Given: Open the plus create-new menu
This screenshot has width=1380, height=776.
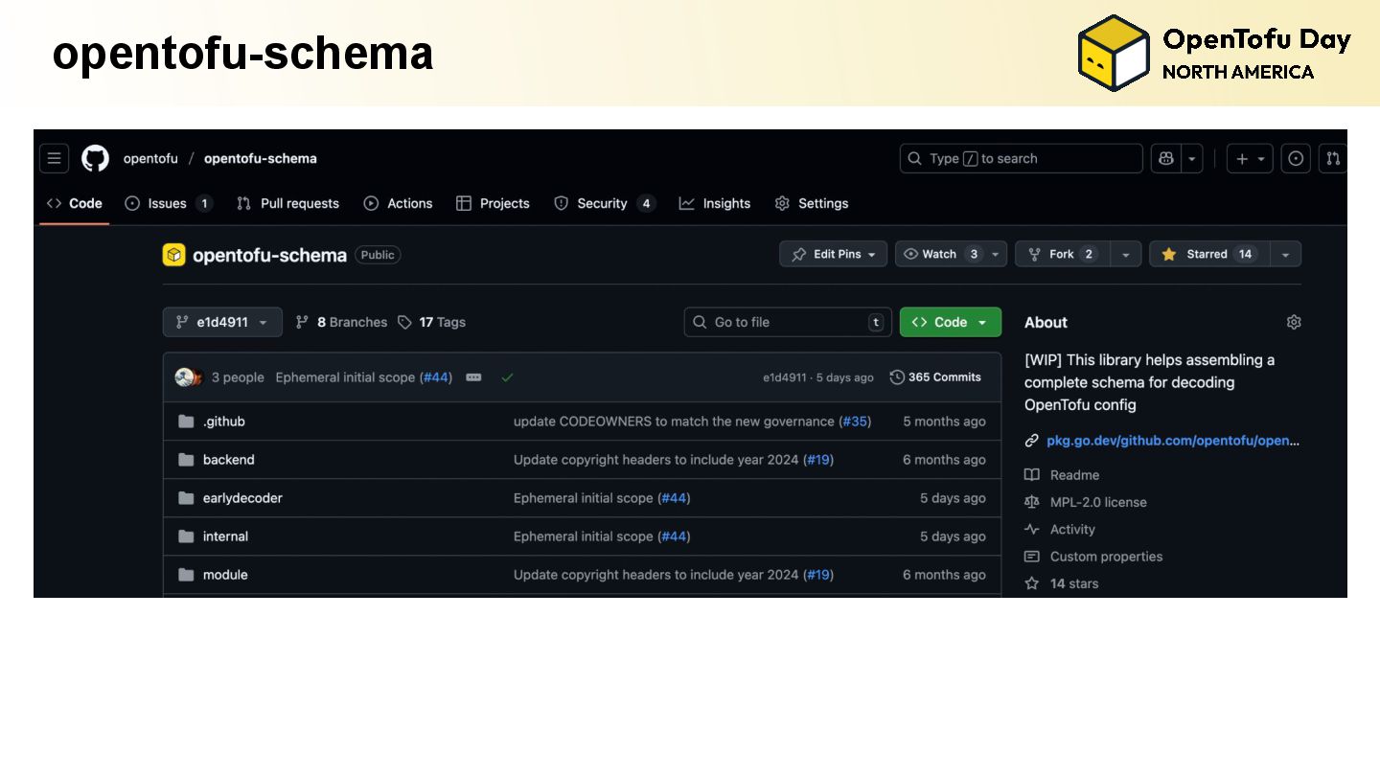Looking at the screenshot, I should click(1250, 158).
